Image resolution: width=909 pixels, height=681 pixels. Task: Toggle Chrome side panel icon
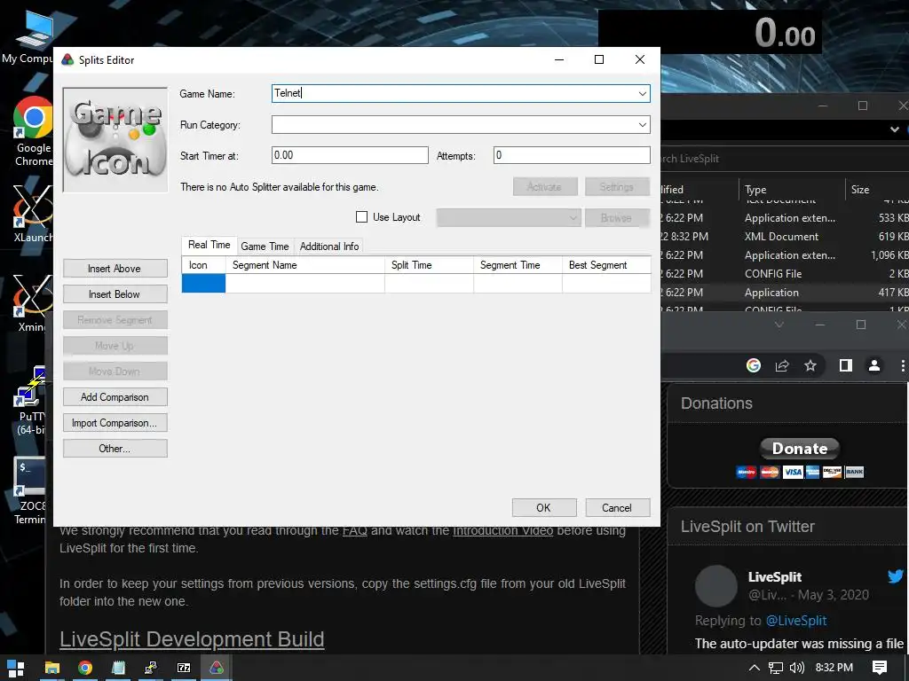[846, 365]
